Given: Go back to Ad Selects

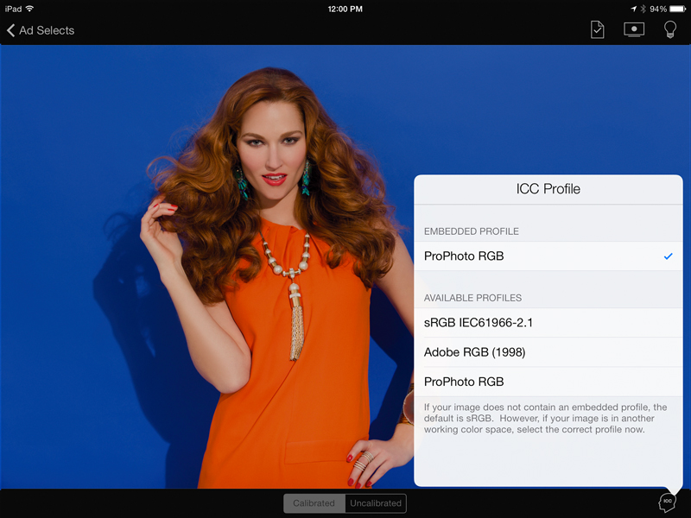Looking at the screenshot, I should coord(40,30).
